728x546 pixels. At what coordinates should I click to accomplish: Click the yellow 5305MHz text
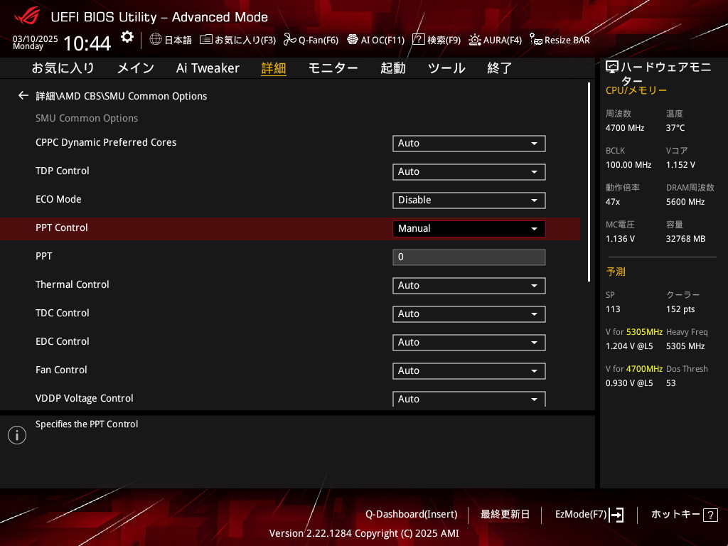click(644, 332)
